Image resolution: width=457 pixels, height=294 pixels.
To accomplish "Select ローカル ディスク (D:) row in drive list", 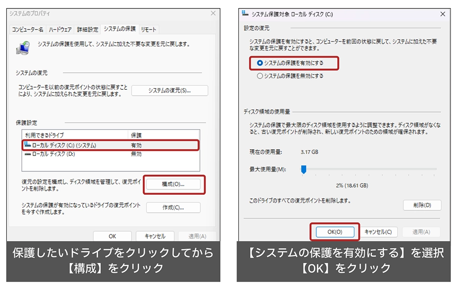I will pyautogui.click(x=89, y=154).
